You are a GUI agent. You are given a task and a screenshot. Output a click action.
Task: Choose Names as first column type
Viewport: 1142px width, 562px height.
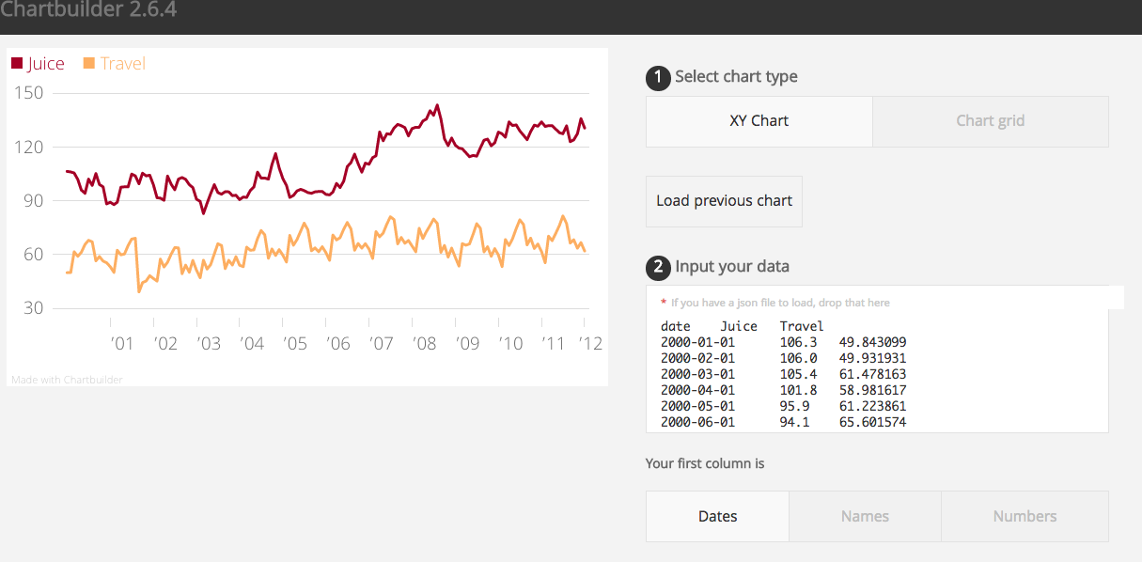click(865, 516)
